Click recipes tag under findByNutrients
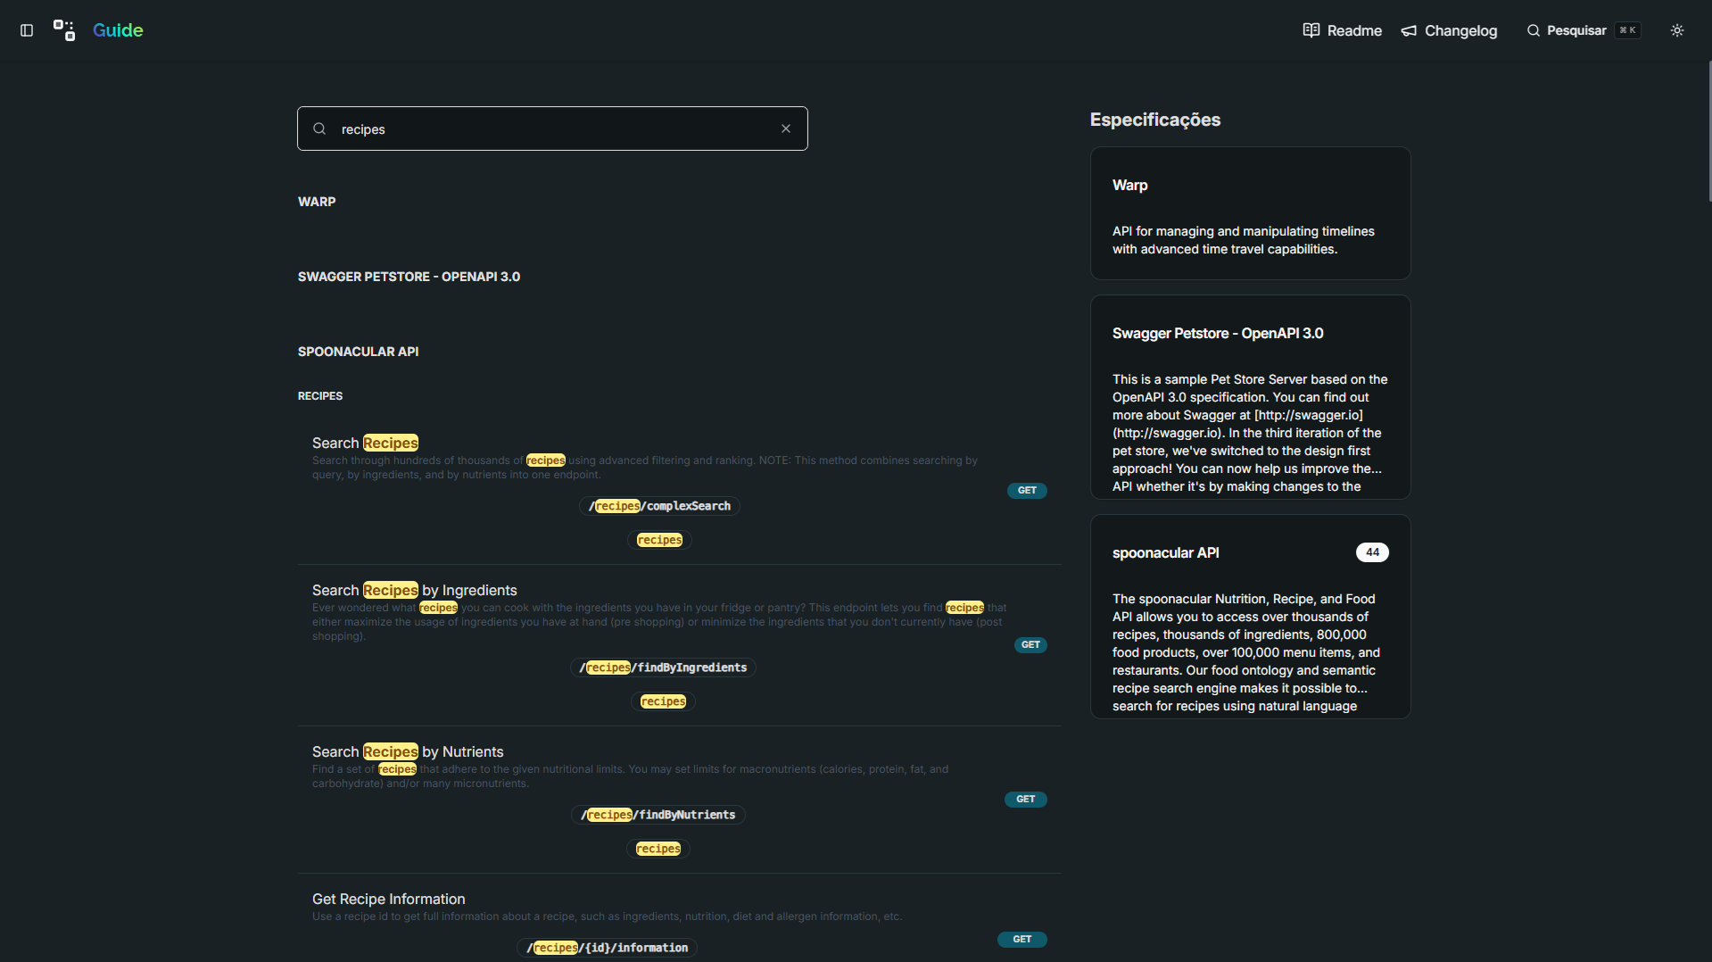 pyautogui.click(x=658, y=849)
